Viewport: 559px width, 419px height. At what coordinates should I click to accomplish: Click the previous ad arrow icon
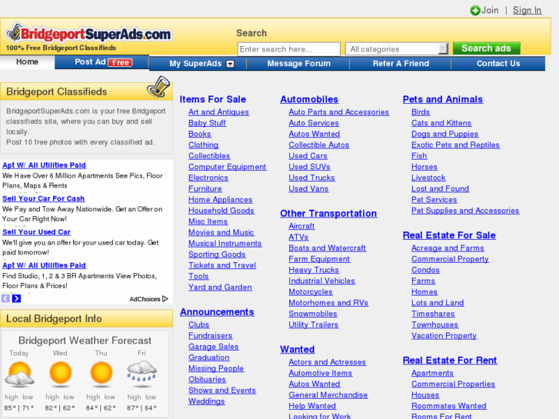click(x=5, y=298)
